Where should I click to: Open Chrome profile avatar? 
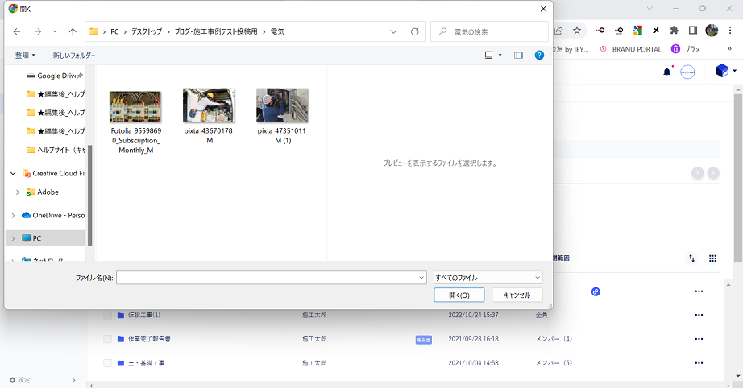tap(712, 31)
